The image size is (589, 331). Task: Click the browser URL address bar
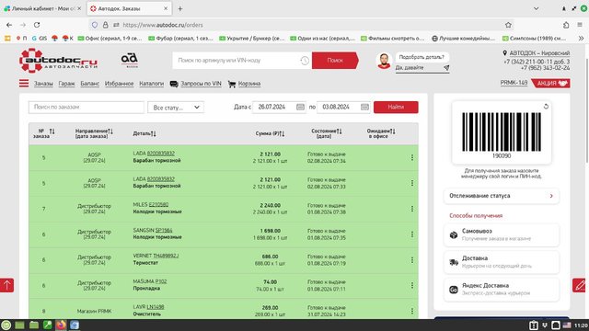301,25
